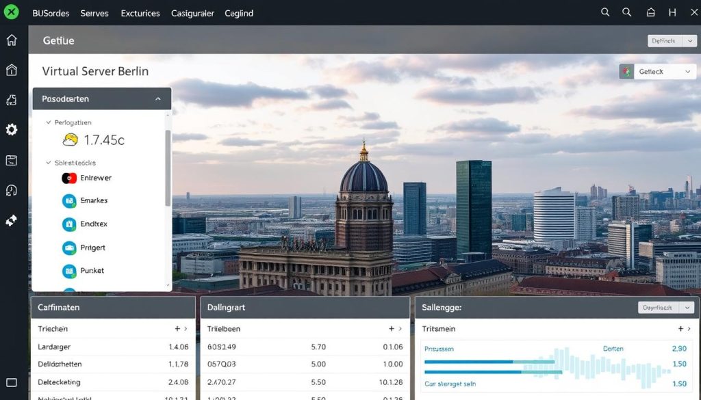Select Prigert in the list

tap(92, 248)
